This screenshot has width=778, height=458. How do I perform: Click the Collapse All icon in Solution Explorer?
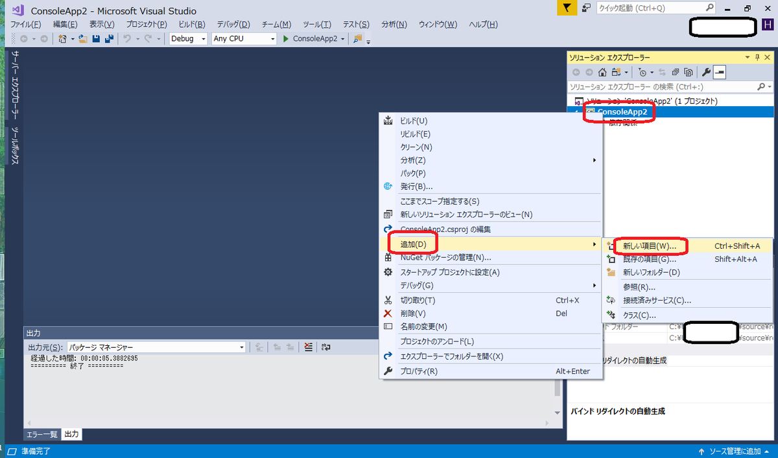(676, 73)
